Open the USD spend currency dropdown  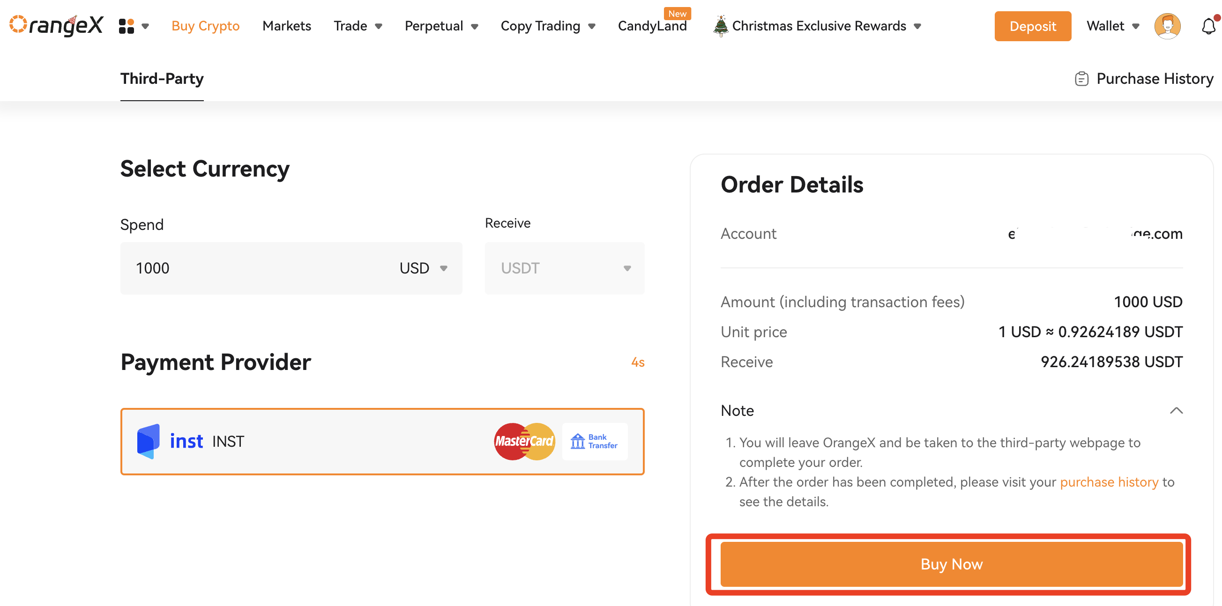click(x=423, y=268)
